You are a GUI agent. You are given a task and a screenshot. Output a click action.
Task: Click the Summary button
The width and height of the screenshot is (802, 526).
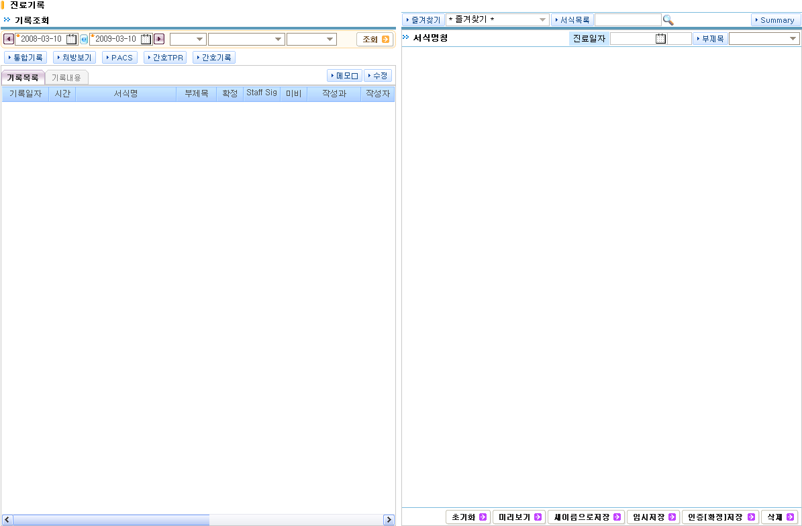pyautogui.click(x=776, y=20)
